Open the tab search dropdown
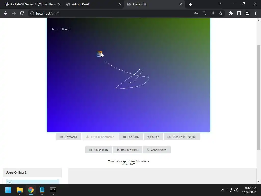 [220, 4]
